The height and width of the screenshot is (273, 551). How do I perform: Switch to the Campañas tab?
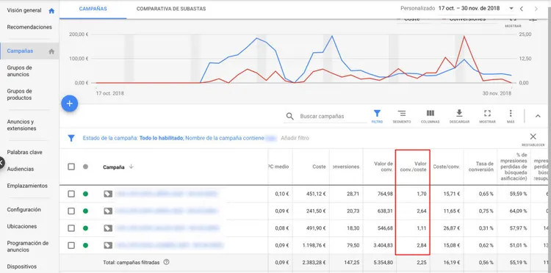[x=93, y=9]
